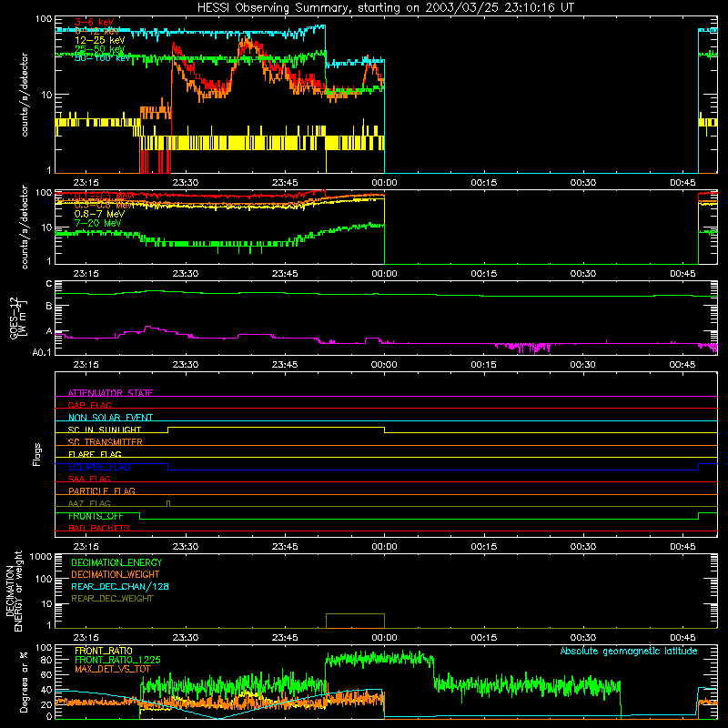The width and height of the screenshot is (728, 728).
Task: Click the B level label on GOES axis
Action: pos(49,306)
